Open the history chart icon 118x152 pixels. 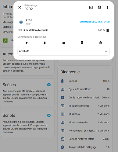pos(91,7)
